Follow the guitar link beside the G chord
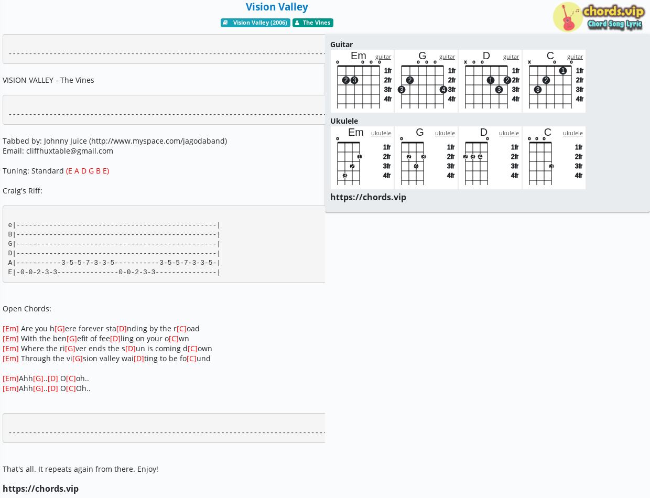The image size is (650, 498). coord(447,57)
